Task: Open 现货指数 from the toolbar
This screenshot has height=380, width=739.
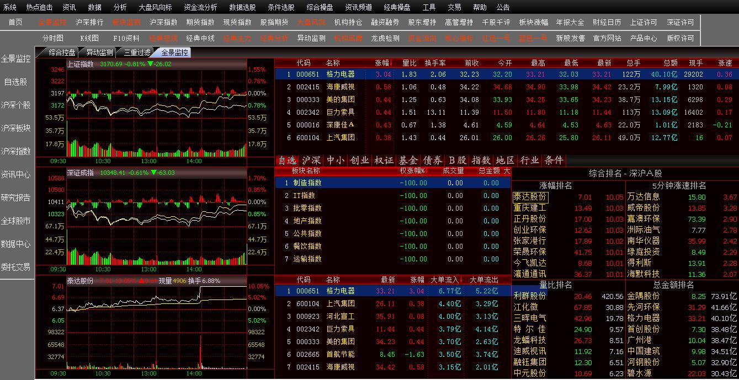Action: point(237,22)
